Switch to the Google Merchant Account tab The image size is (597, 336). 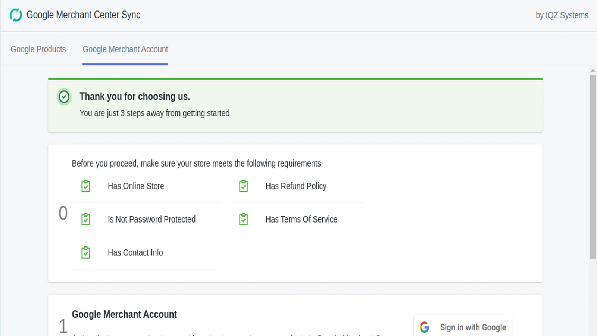[125, 49]
